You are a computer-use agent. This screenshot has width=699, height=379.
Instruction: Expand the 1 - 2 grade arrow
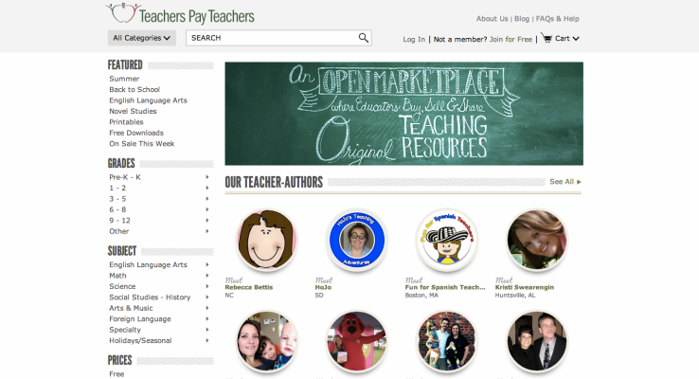207,188
